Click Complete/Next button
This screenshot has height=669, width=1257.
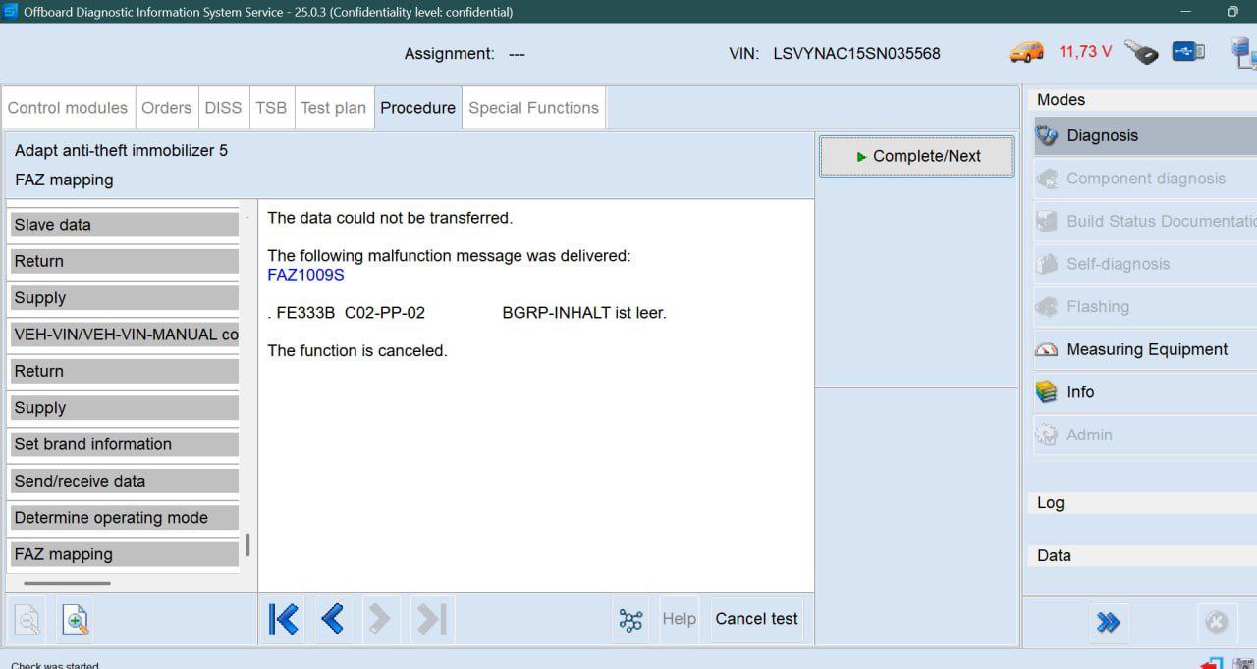pyautogui.click(x=917, y=156)
